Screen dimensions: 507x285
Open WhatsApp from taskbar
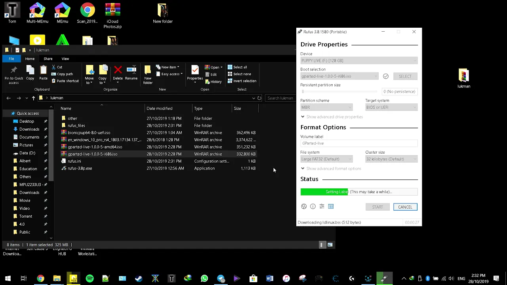[204, 278]
